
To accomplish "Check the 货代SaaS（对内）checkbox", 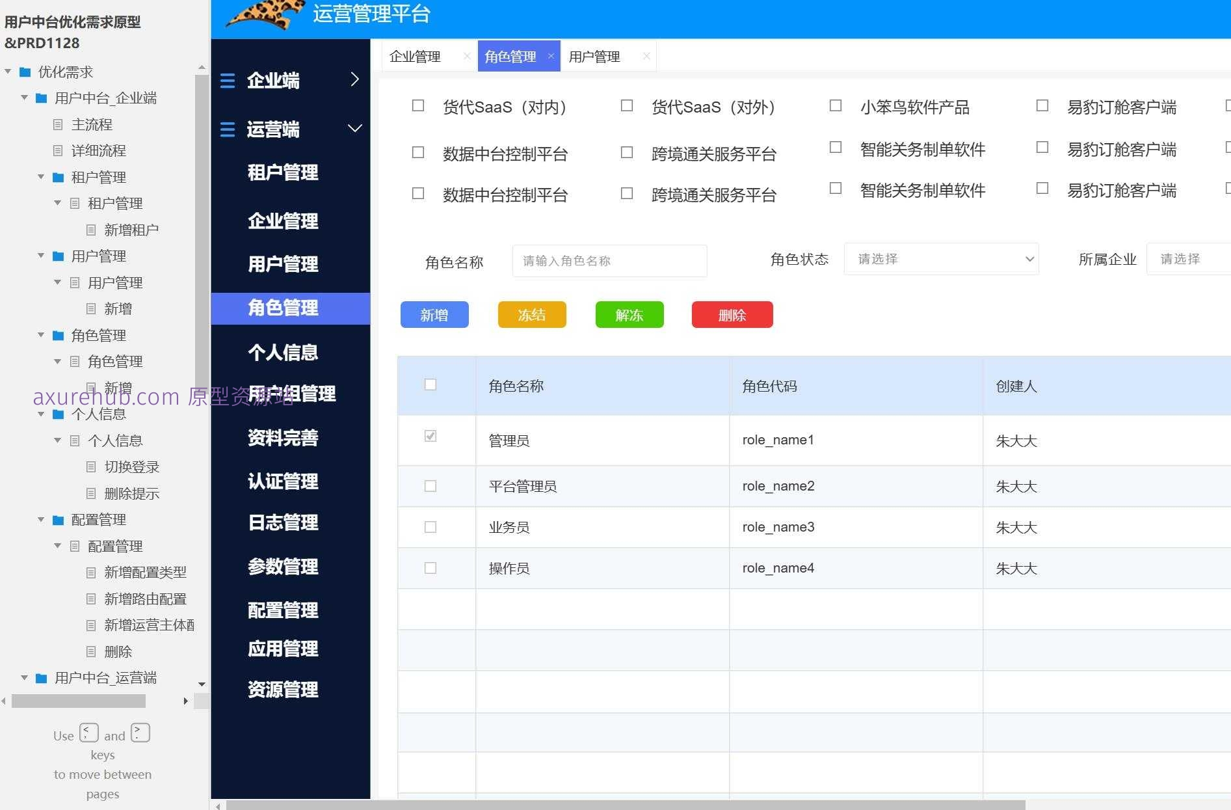I will [417, 105].
